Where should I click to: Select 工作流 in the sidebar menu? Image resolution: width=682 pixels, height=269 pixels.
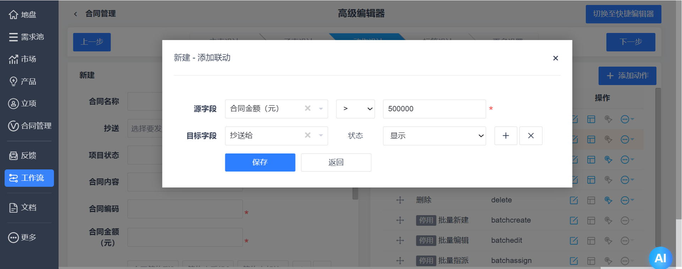click(29, 178)
